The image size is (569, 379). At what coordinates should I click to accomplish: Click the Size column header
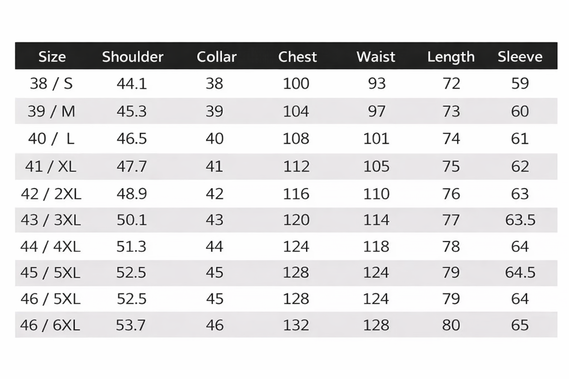(52, 57)
